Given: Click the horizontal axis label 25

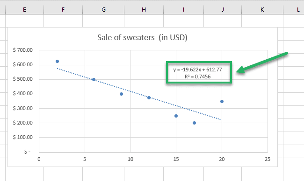Looking at the screenshot, I should click(x=268, y=159).
